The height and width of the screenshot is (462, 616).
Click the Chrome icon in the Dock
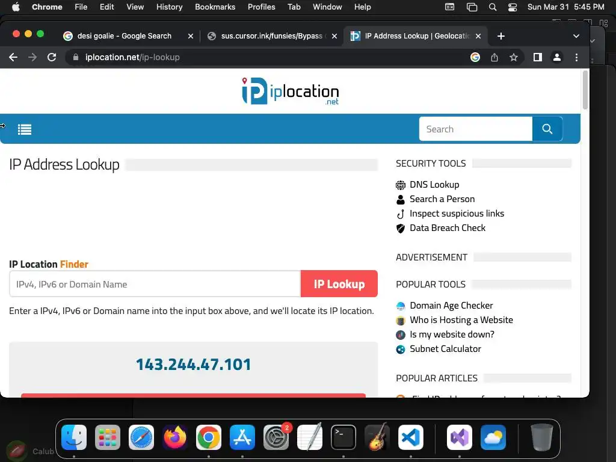(209, 437)
